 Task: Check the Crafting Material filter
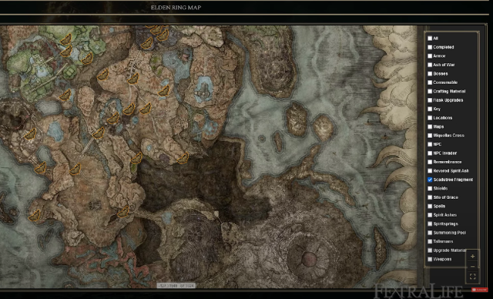tap(430, 91)
